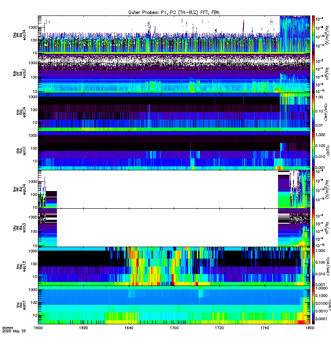
Task: Click the "1000" y-axis tick of the thc scm3 panel
Action: [33, 217]
